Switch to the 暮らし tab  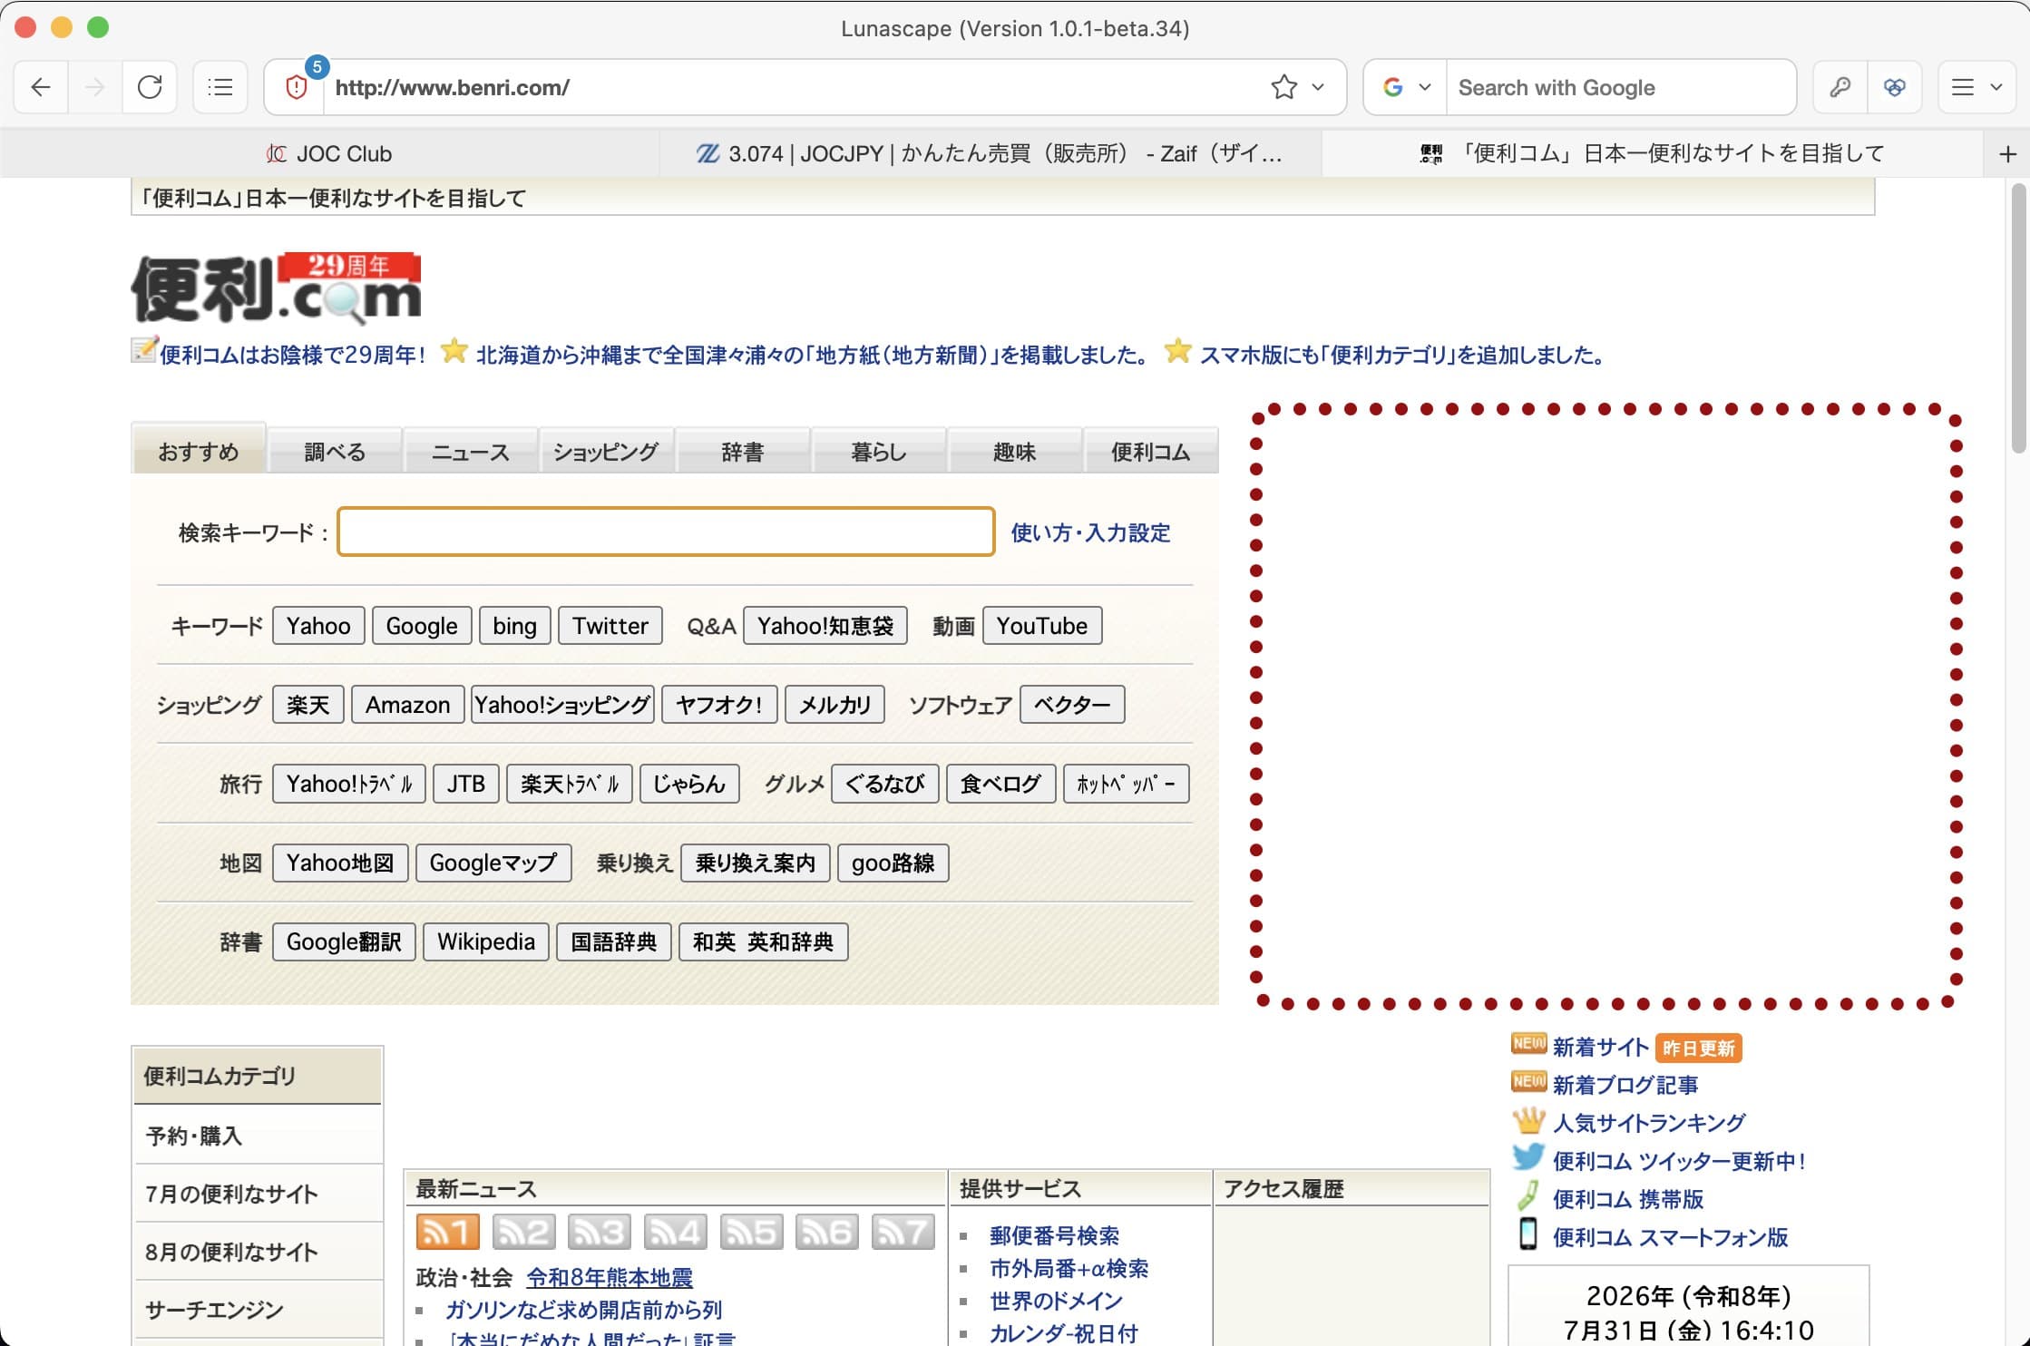(878, 451)
